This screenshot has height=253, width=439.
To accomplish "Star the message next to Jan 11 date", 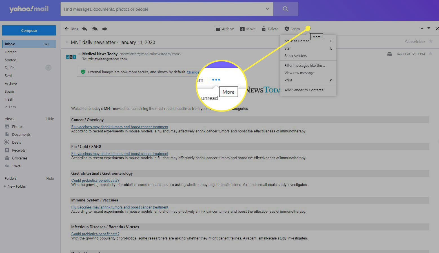I will (430, 54).
